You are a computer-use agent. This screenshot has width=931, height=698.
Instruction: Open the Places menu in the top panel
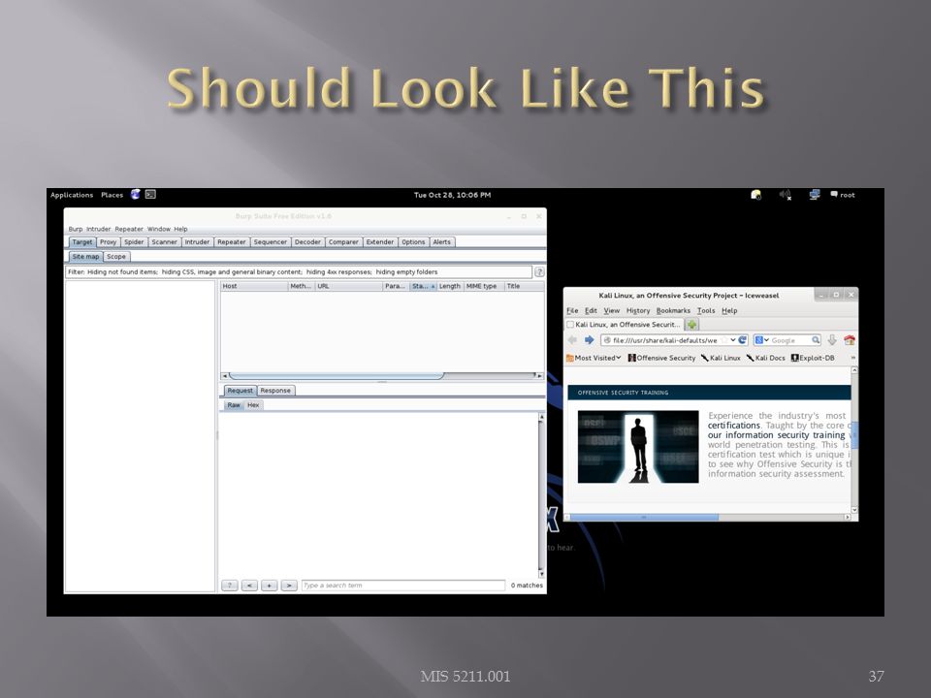pyautogui.click(x=112, y=195)
